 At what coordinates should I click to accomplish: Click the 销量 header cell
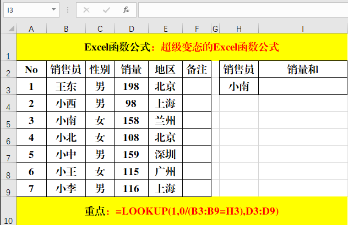[132, 69]
